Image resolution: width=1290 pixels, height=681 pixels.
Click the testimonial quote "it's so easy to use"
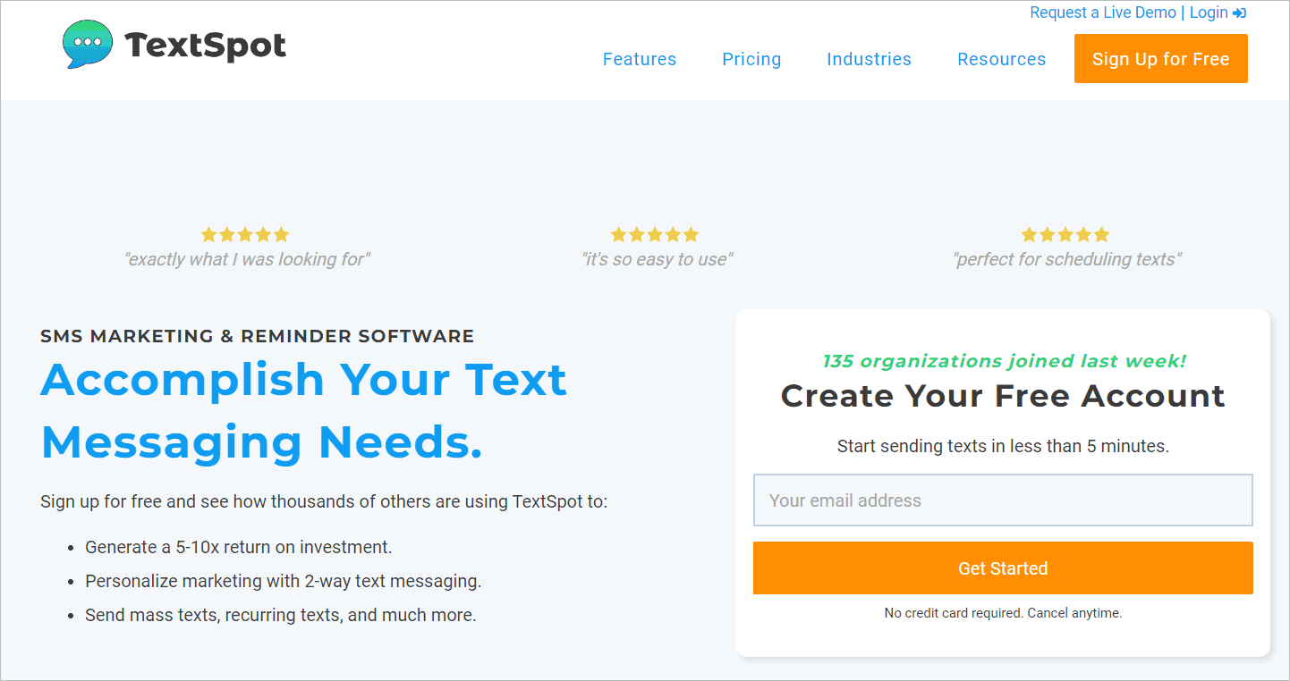pyautogui.click(x=654, y=259)
